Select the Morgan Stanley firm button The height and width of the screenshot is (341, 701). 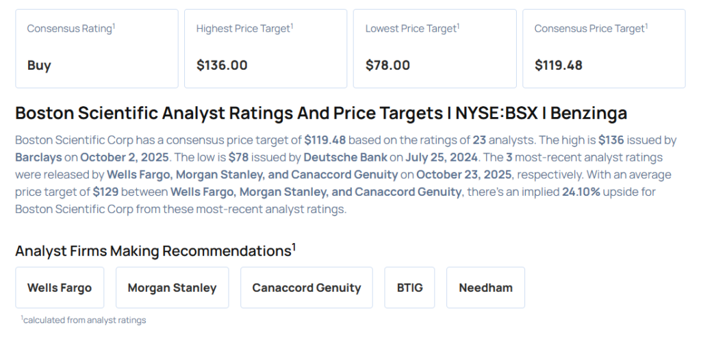172,288
